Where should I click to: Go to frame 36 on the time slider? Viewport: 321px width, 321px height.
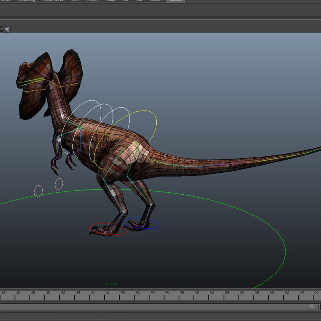point(92,292)
